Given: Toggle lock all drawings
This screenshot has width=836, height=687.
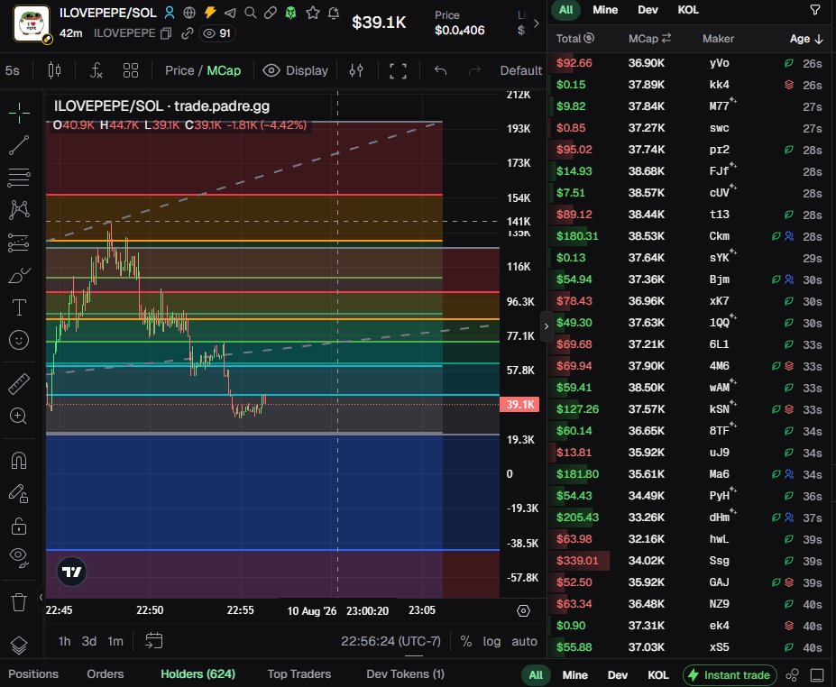Looking at the screenshot, I should click(19, 526).
